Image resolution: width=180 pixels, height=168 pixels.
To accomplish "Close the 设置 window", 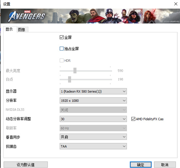I will pos(176,4).
